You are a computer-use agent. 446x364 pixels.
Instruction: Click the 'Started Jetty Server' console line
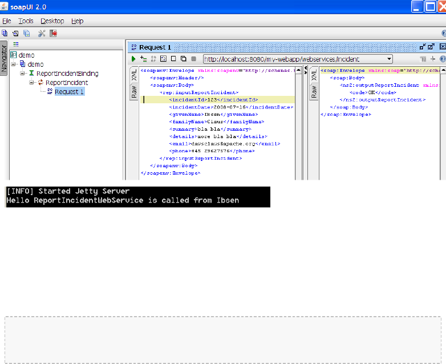click(x=68, y=191)
